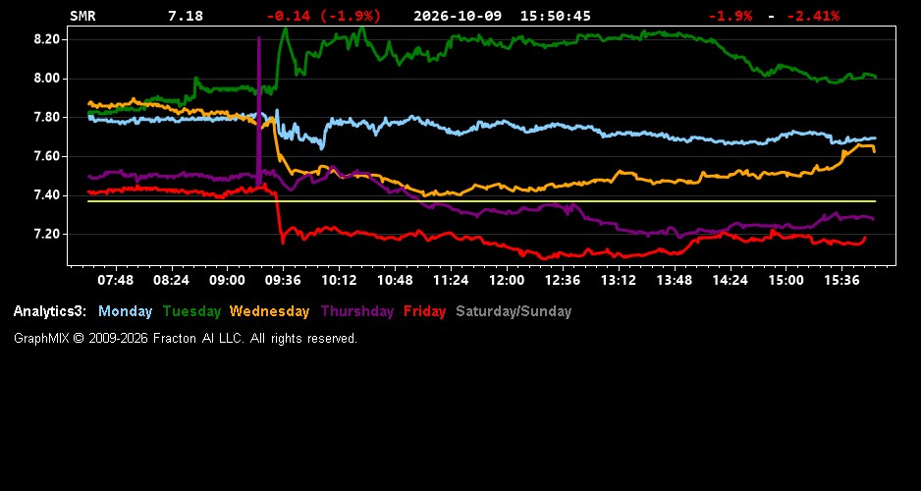Click the change value -0.14 (-1.9%)
Screen dimensions: 921x491
324,16
